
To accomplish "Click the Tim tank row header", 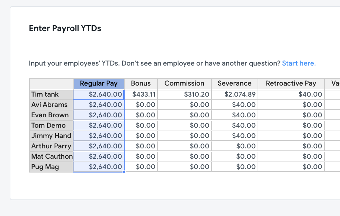I will point(51,95).
